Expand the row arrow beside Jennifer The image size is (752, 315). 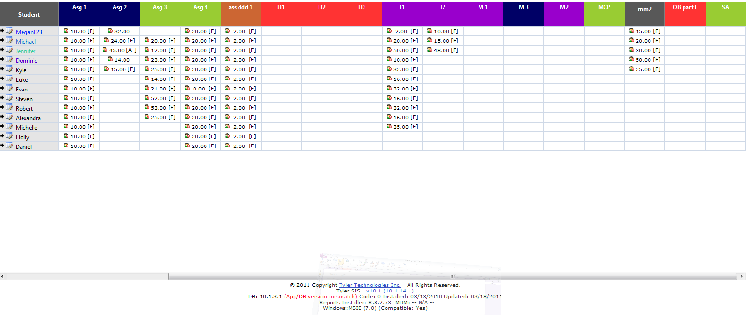click(2, 50)
